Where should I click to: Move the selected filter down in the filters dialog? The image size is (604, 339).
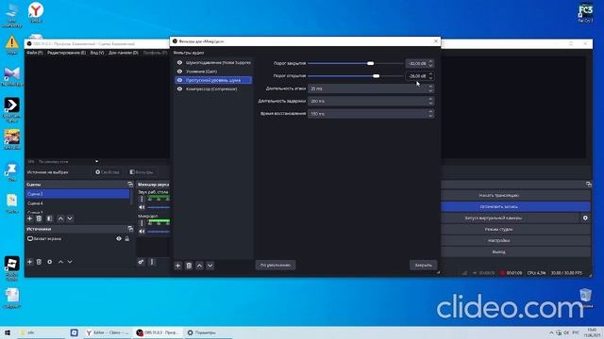coord(210,266)
